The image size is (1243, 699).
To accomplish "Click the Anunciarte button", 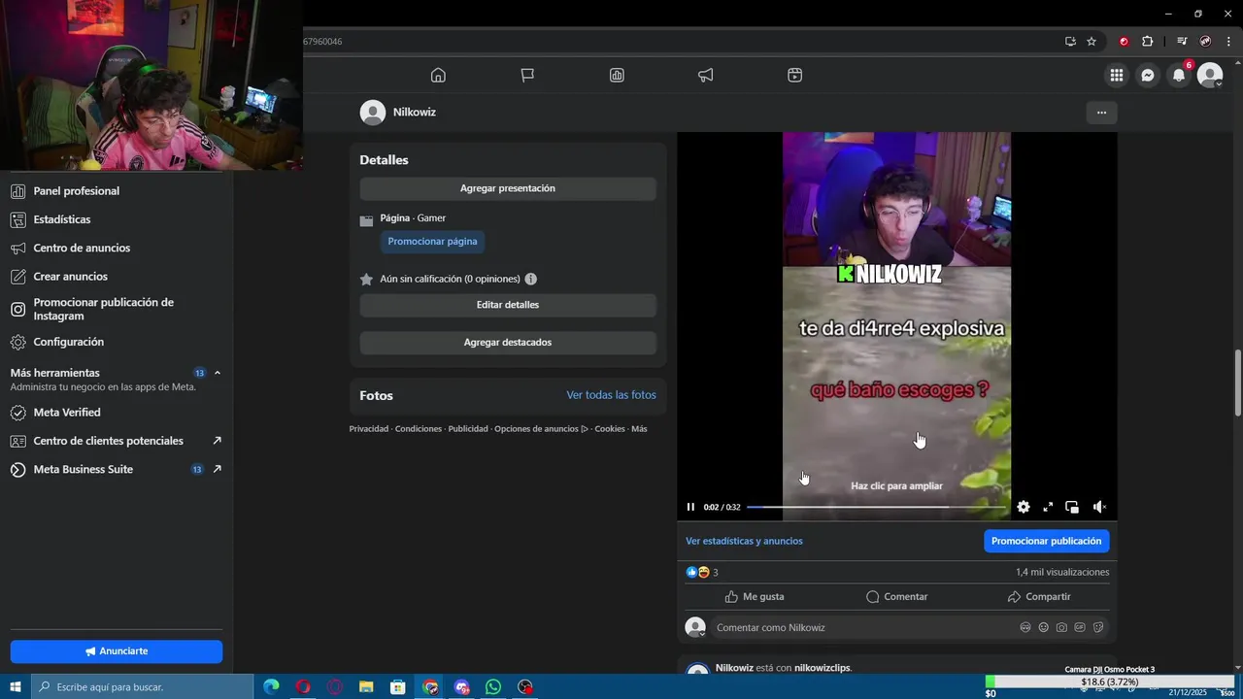I will [117, 651].
